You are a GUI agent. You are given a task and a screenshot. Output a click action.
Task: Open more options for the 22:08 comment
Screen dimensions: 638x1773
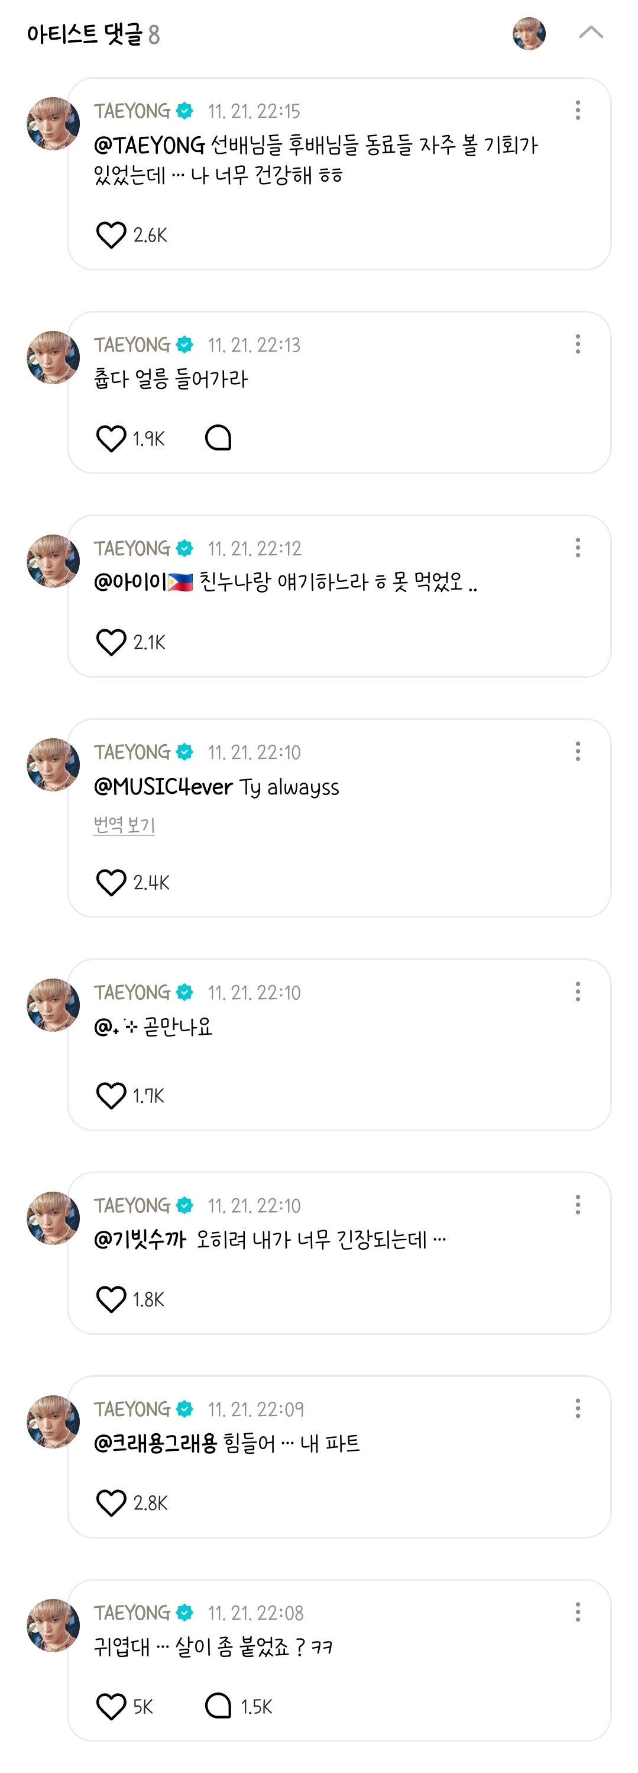point(578,1612)
